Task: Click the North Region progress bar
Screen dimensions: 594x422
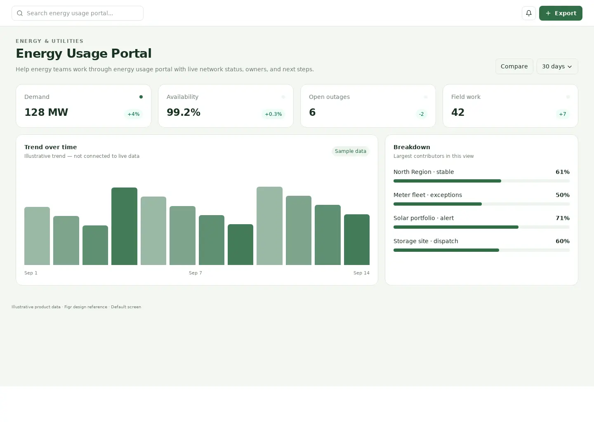Action: pos(481,181)
